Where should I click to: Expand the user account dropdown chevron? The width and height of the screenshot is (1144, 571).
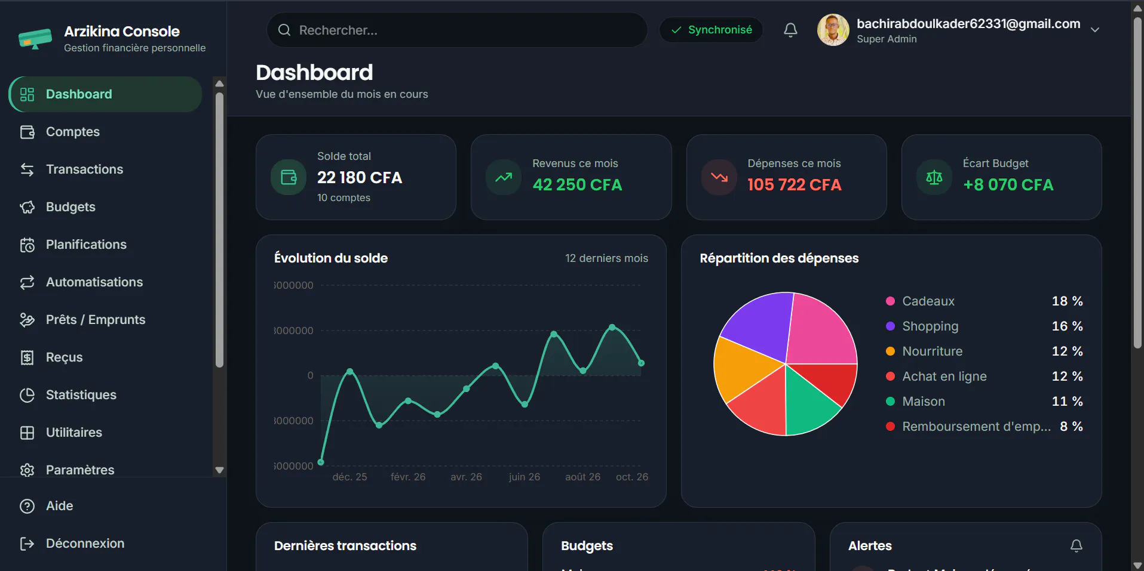click(1094, 30)
